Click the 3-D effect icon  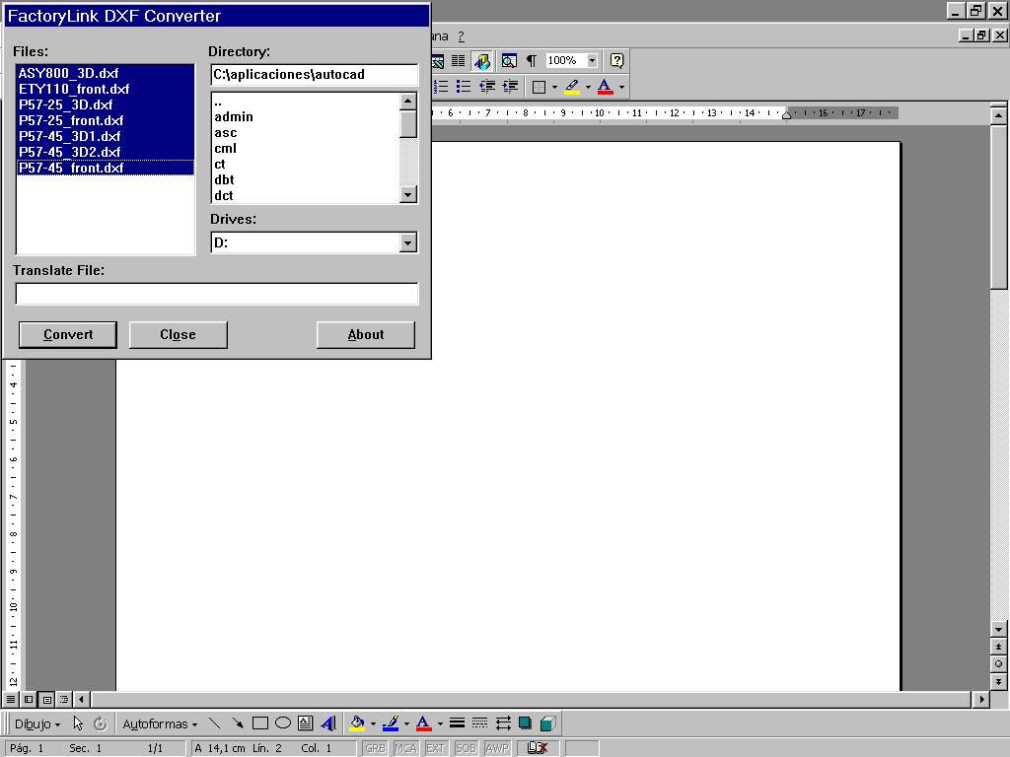pos(548,723)
